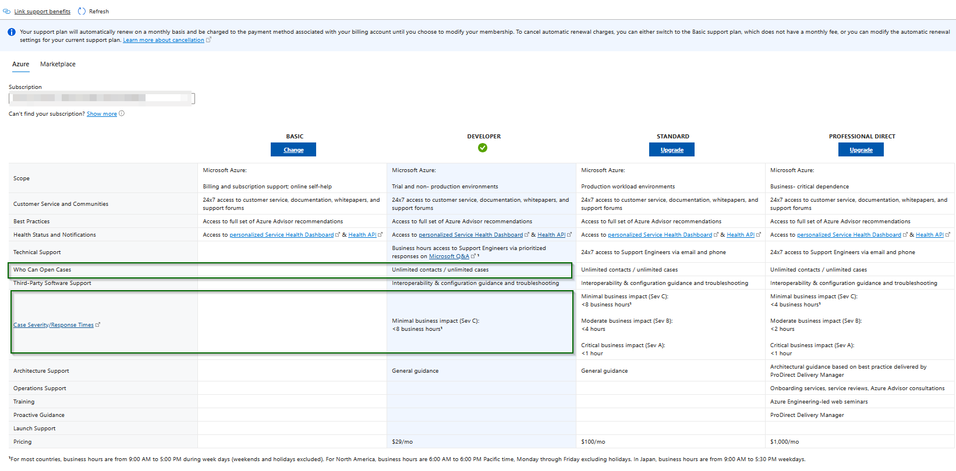
Task: Click Unlimited contacts / unlimited cases in Developer column
Action: [x=440, y=270]
